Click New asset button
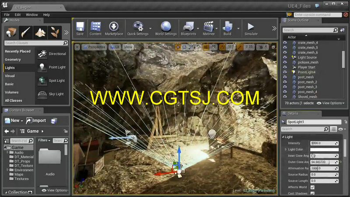The height and width of the screenshot is (197, 350). click(x=14, y=121)
